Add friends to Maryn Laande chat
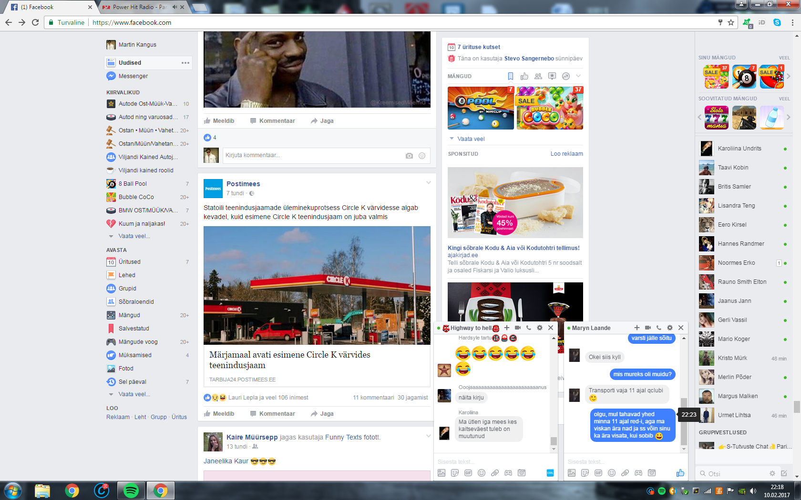The width and height of the screenshot is (801, 500). point(637,328)
